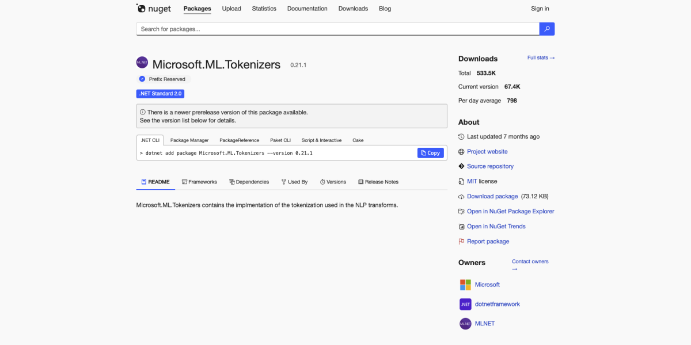Screen dimensions: 691x345
Task: Go to Documentation in the navigation bar
Action: coord(307,9)
